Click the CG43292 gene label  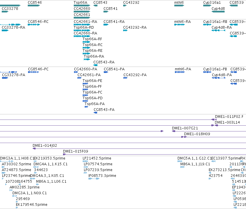[x=131, y=3]
